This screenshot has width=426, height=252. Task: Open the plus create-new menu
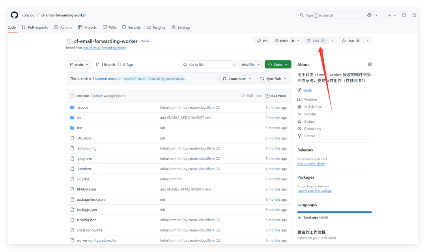click(392, 15)
